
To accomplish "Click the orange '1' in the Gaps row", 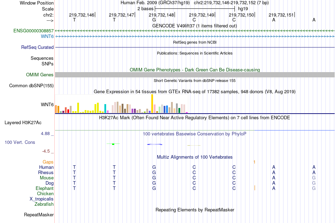I will point(255,162).
